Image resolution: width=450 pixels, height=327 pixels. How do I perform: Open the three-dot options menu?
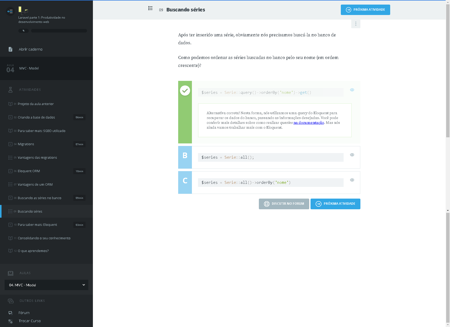pyautogui.click(x=356, y=24)
